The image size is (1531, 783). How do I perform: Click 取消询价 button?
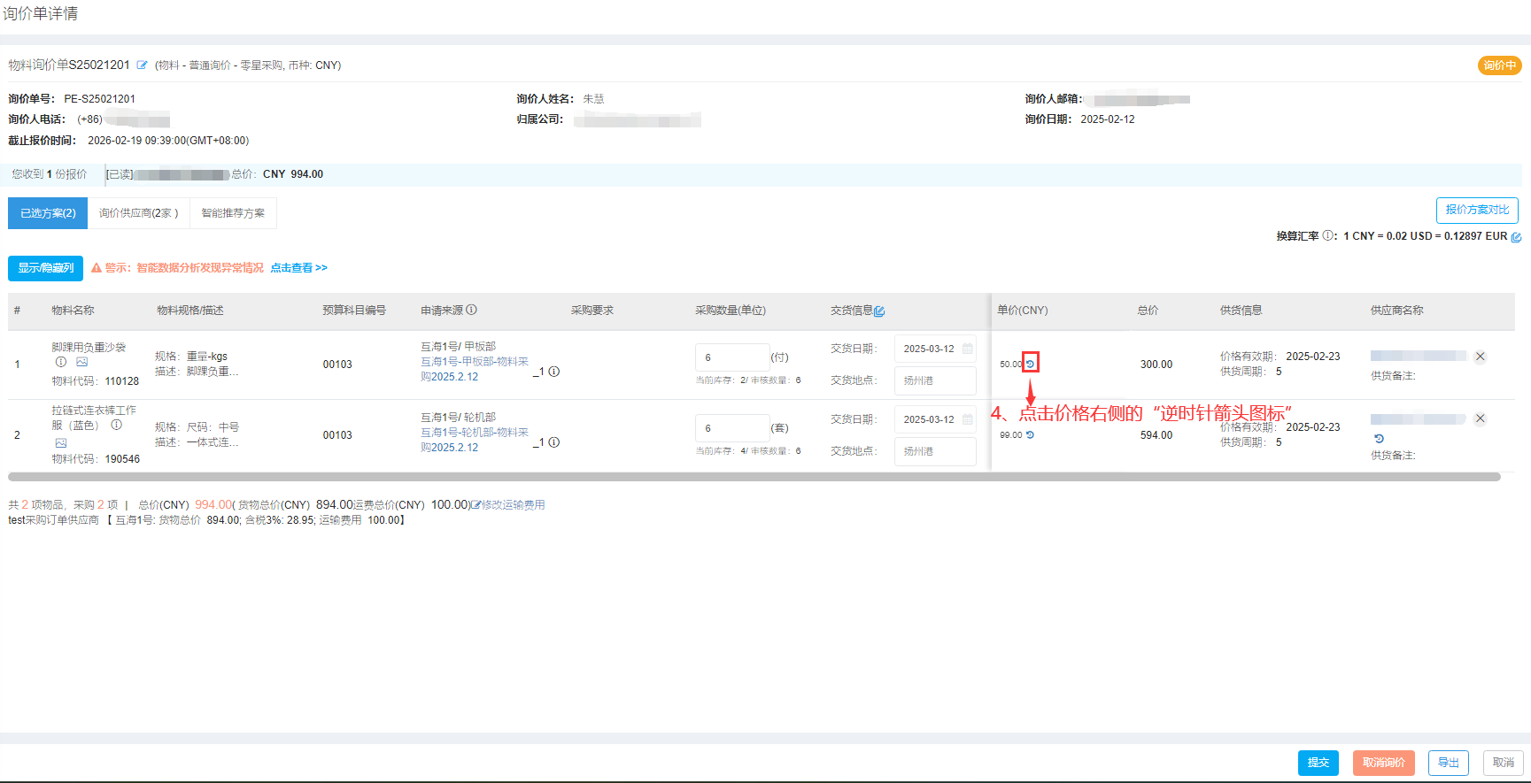click(1384, 763)
